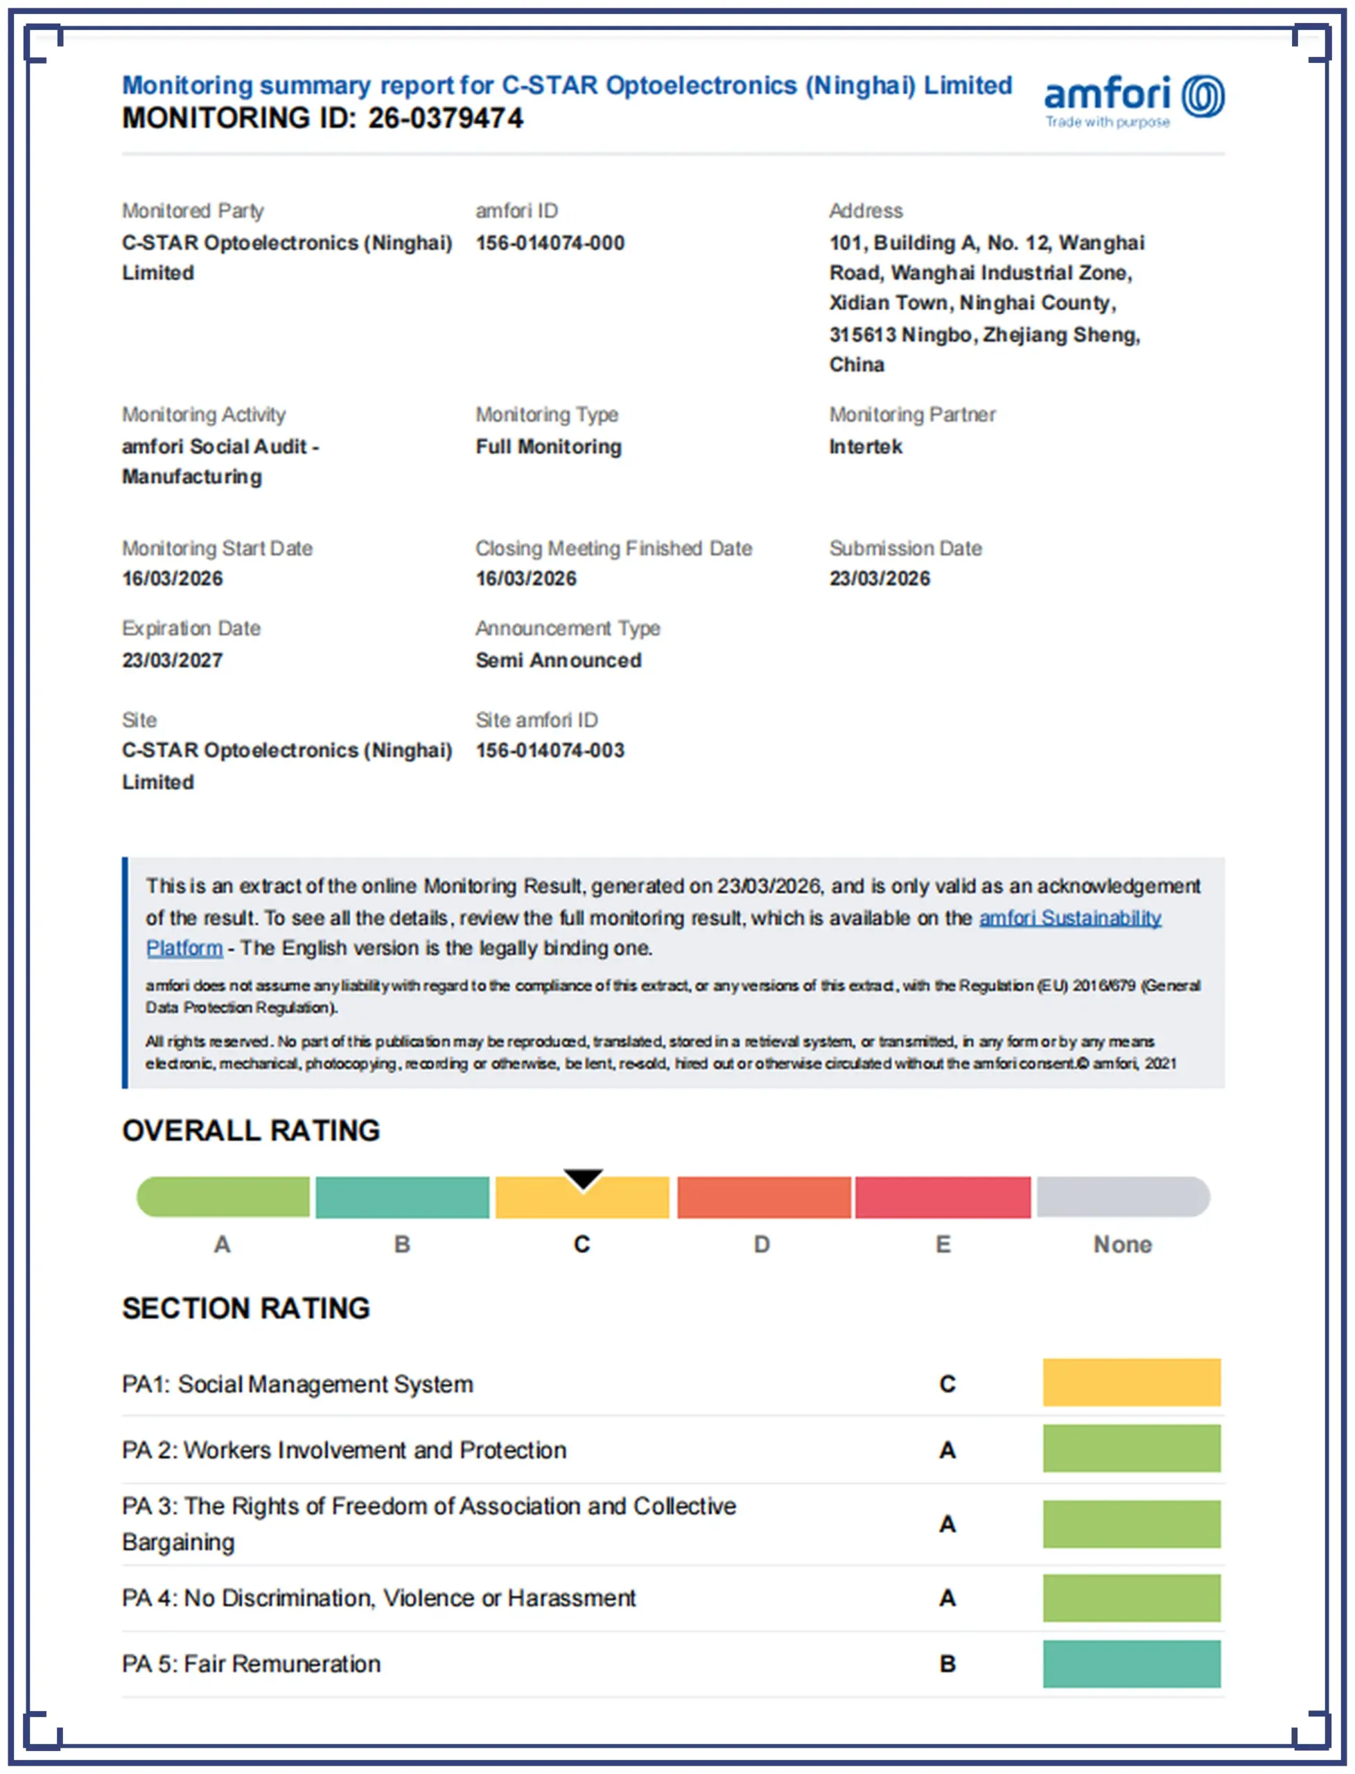Click the amfori ID 156-014074-000 value
Image resolution: width=1355 pixels, height=1774 pixels.
[550, 243]
